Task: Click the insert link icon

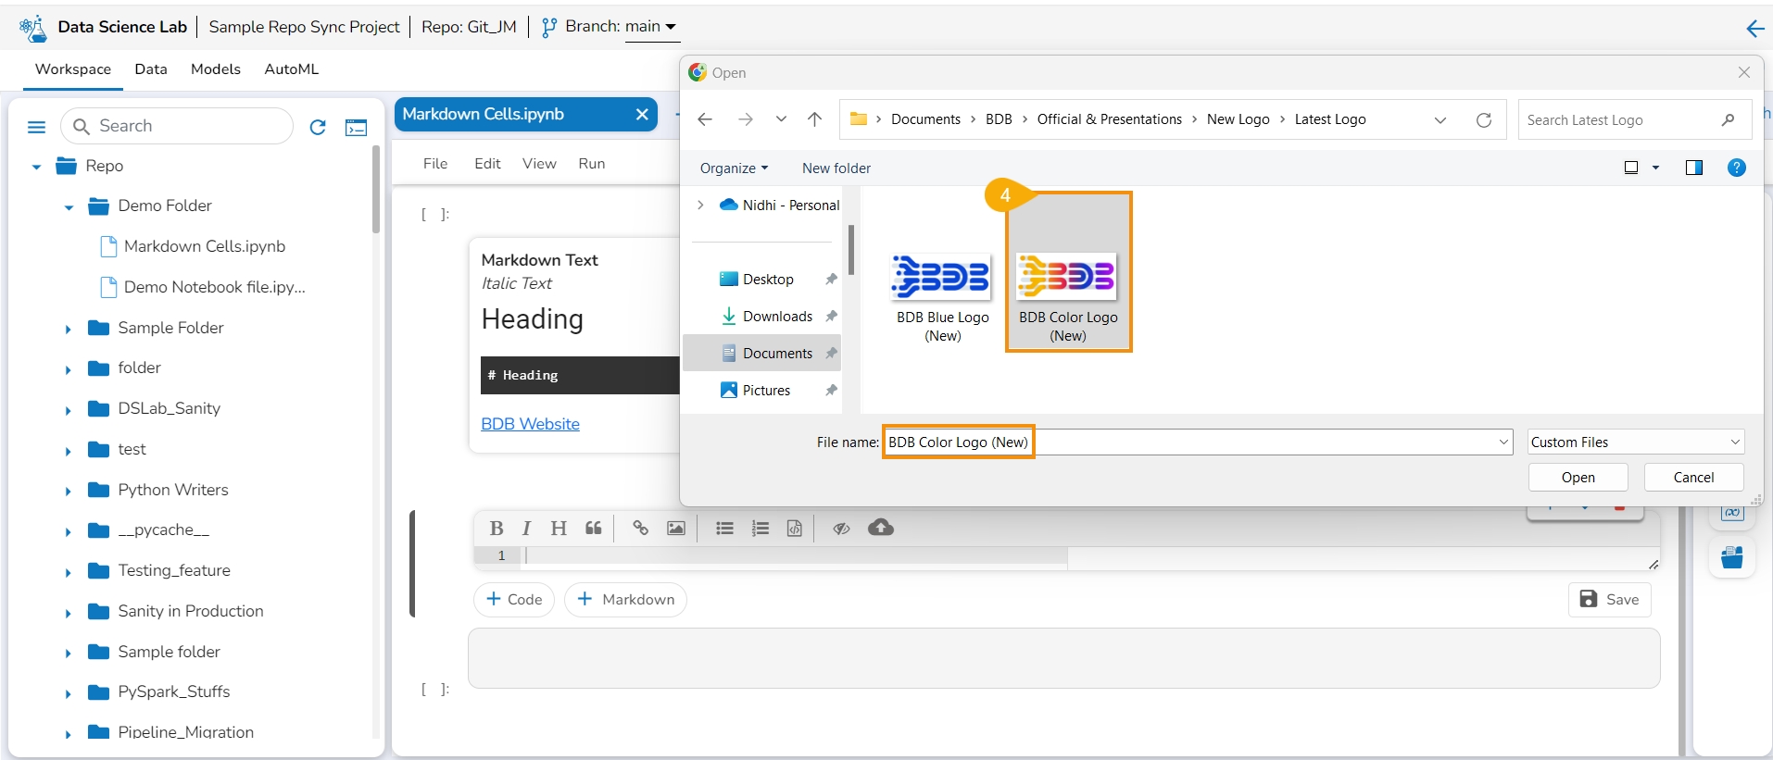Action: [640, 529]
